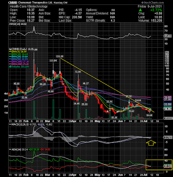Click the Prev Close value 18.27
The width and height of the screenshot is (173, 177).
point(31,21)
